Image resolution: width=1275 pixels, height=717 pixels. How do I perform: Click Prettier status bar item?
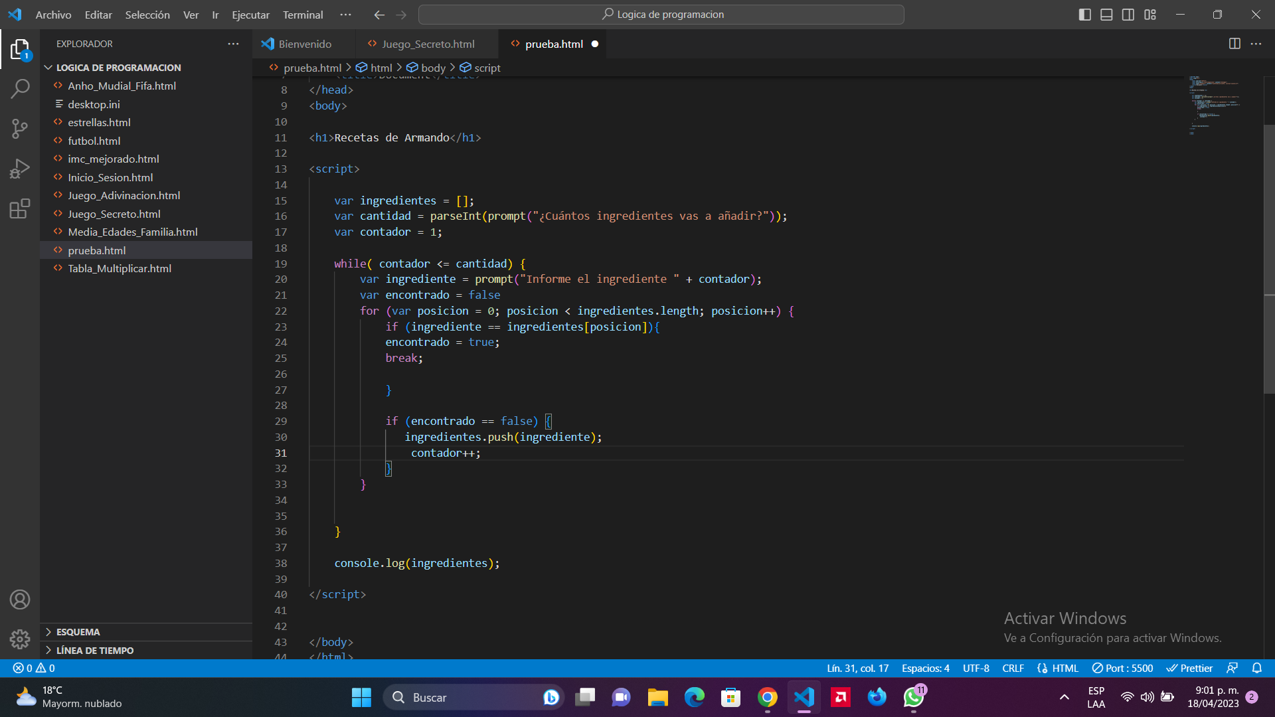(1189, 668)
